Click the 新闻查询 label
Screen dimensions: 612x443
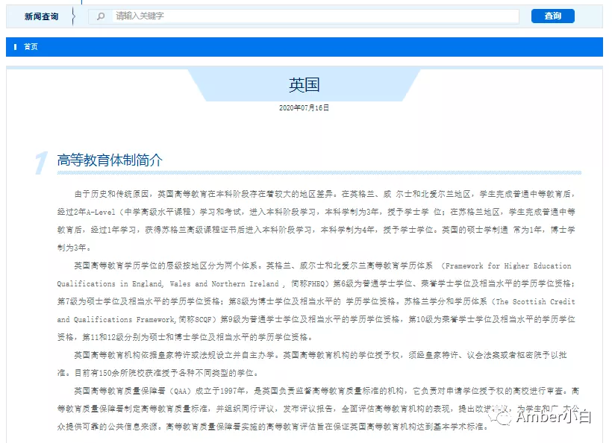pos(41,16)
